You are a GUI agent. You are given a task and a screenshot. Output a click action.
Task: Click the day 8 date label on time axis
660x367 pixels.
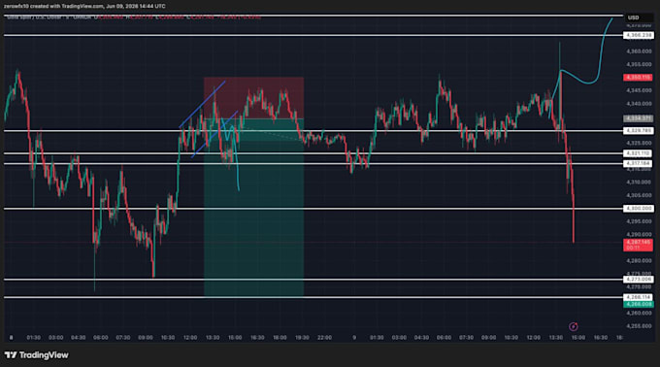pyautogui.click(x=11, y=338)
